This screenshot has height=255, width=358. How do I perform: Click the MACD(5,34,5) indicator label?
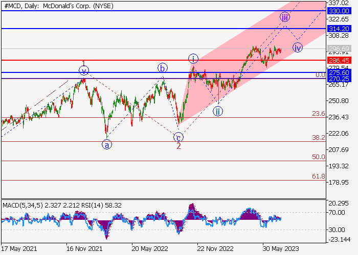pos(23,206)
